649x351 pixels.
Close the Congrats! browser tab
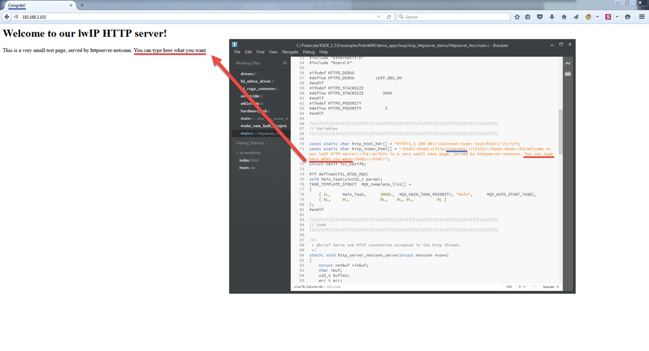[71, 5]
